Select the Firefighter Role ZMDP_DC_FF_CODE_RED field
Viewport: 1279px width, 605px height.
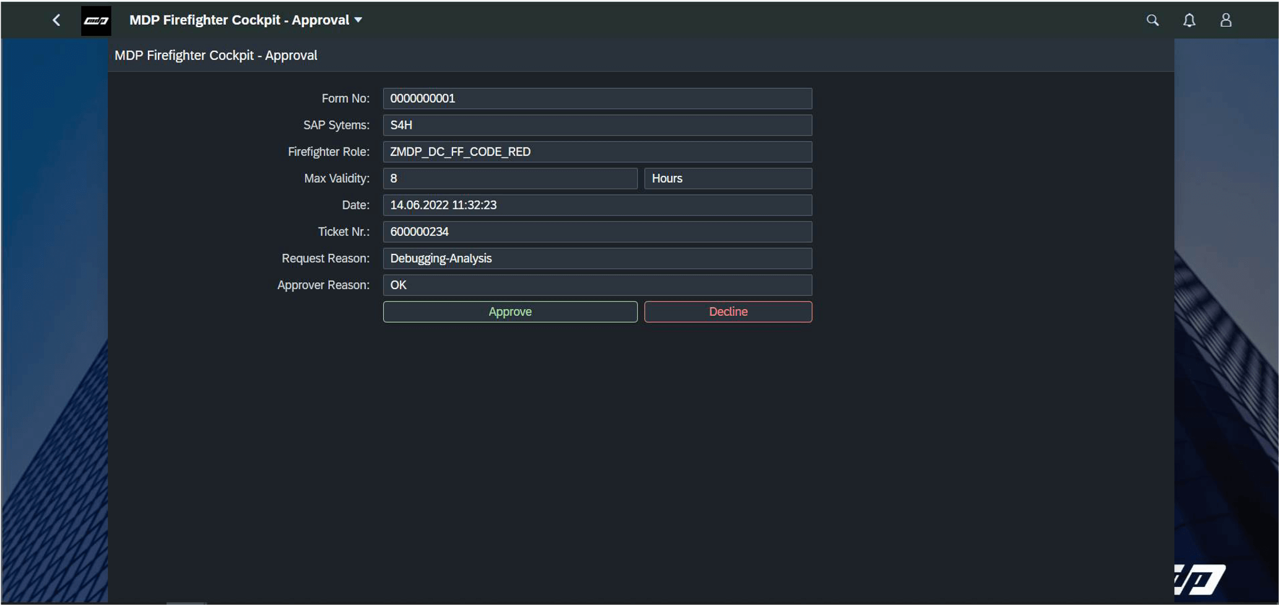pos(597,151)
